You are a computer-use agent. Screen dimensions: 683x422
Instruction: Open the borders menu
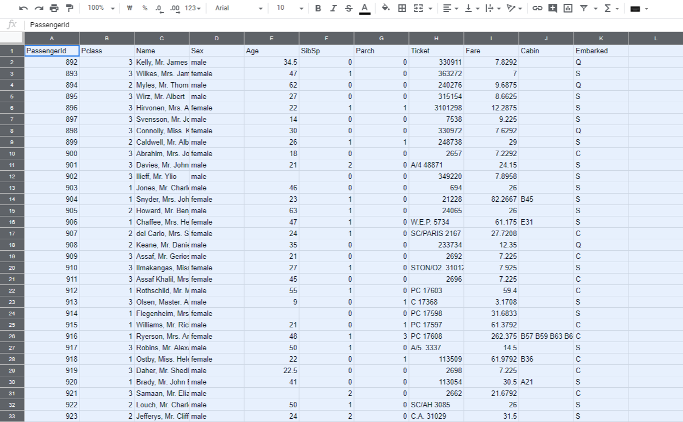pos(402,8)
